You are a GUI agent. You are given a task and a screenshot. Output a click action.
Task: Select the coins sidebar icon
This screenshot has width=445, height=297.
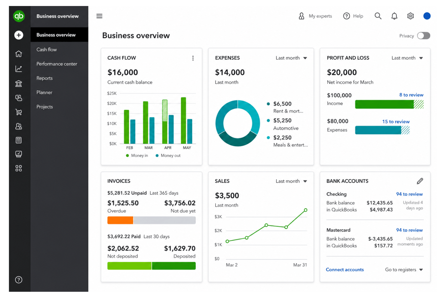(x=19, y=98)
